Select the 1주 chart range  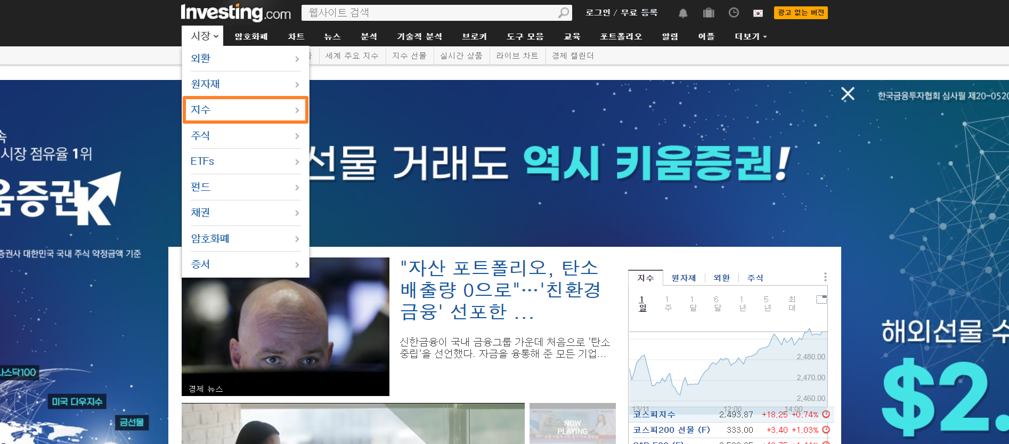[x=668, y=303]
